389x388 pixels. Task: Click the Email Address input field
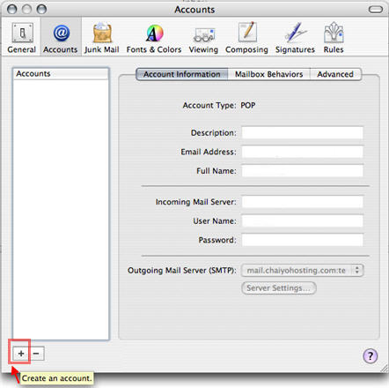(x=303, y=152)
